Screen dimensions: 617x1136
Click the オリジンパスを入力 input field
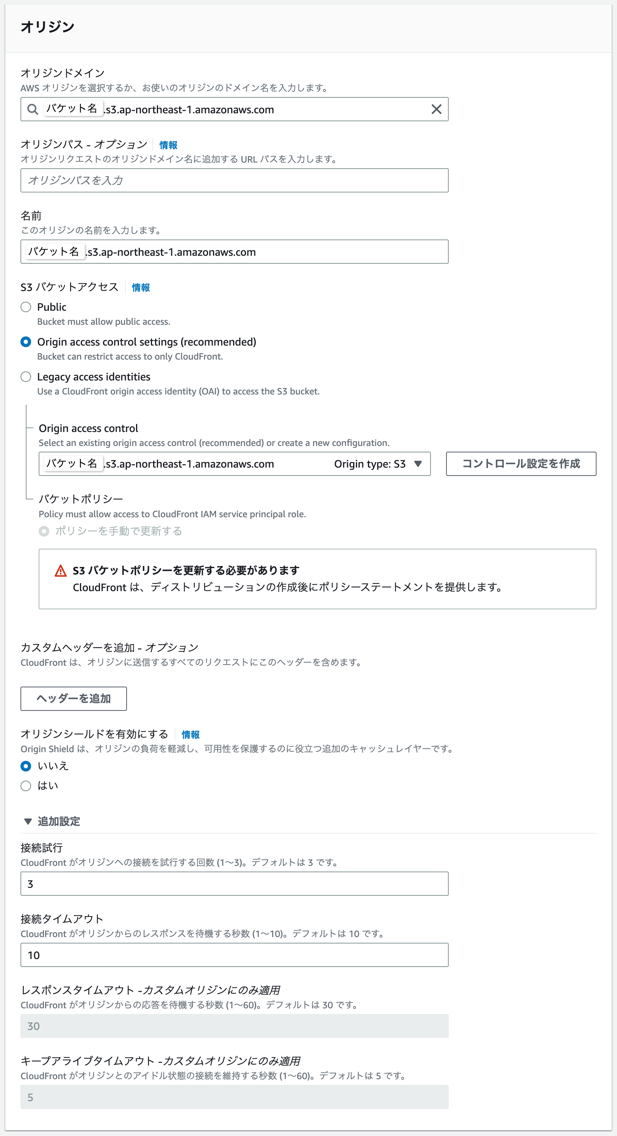click(x=235, y=180)
